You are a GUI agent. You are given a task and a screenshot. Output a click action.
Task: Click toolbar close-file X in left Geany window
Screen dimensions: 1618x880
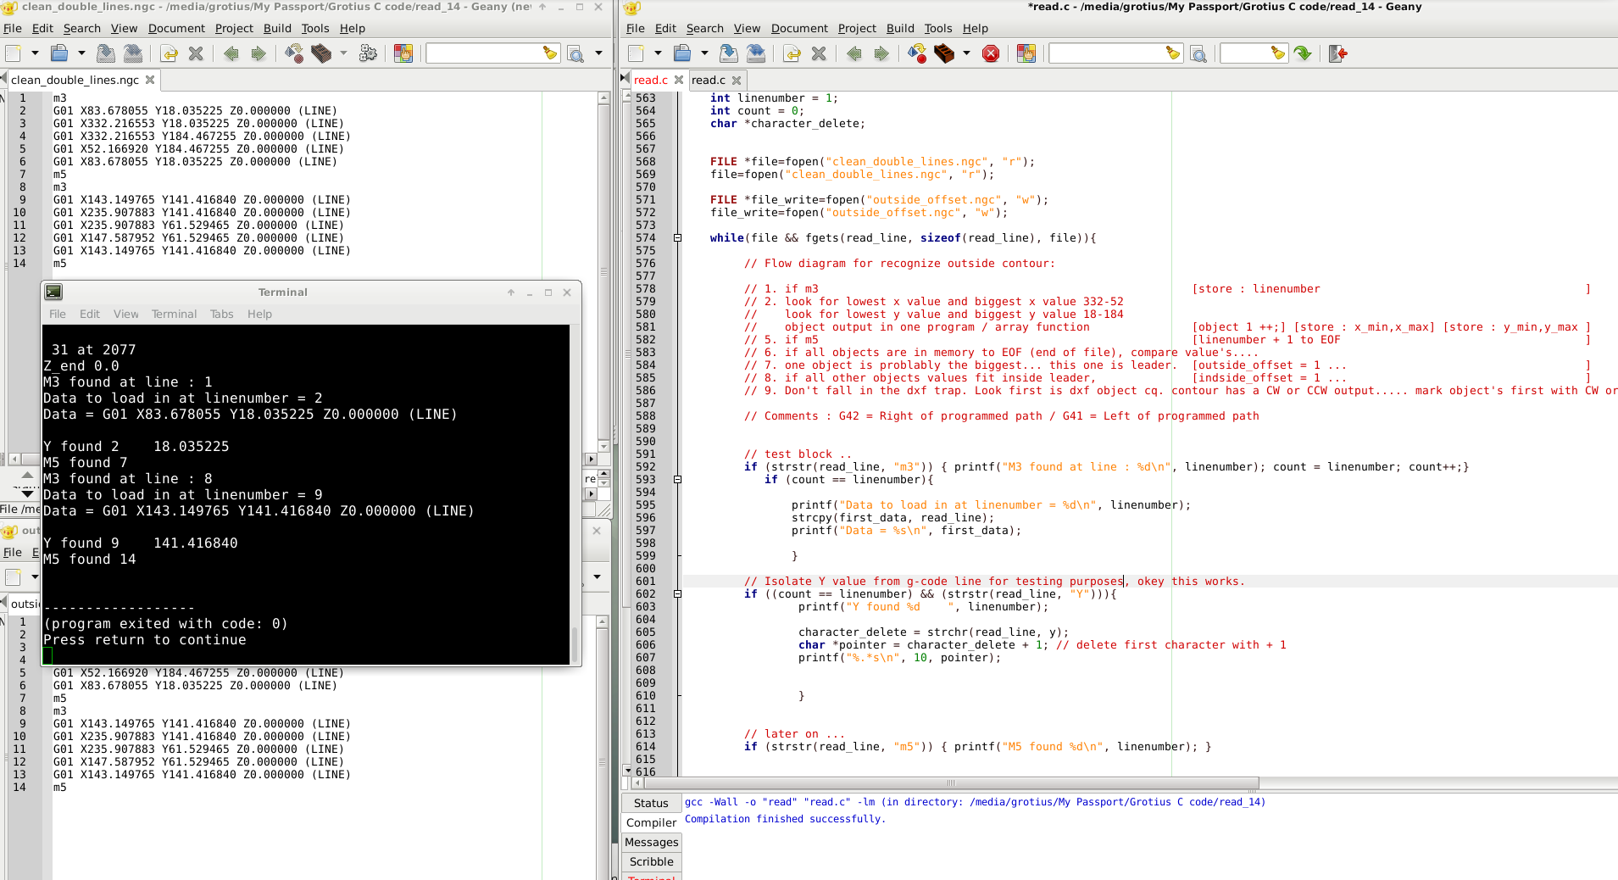point(196,53)
